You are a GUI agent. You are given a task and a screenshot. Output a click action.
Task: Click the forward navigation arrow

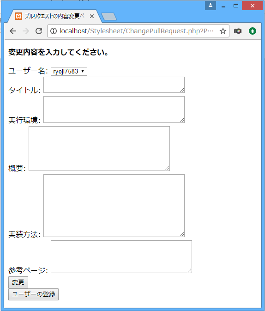click(x=26, y=31)
